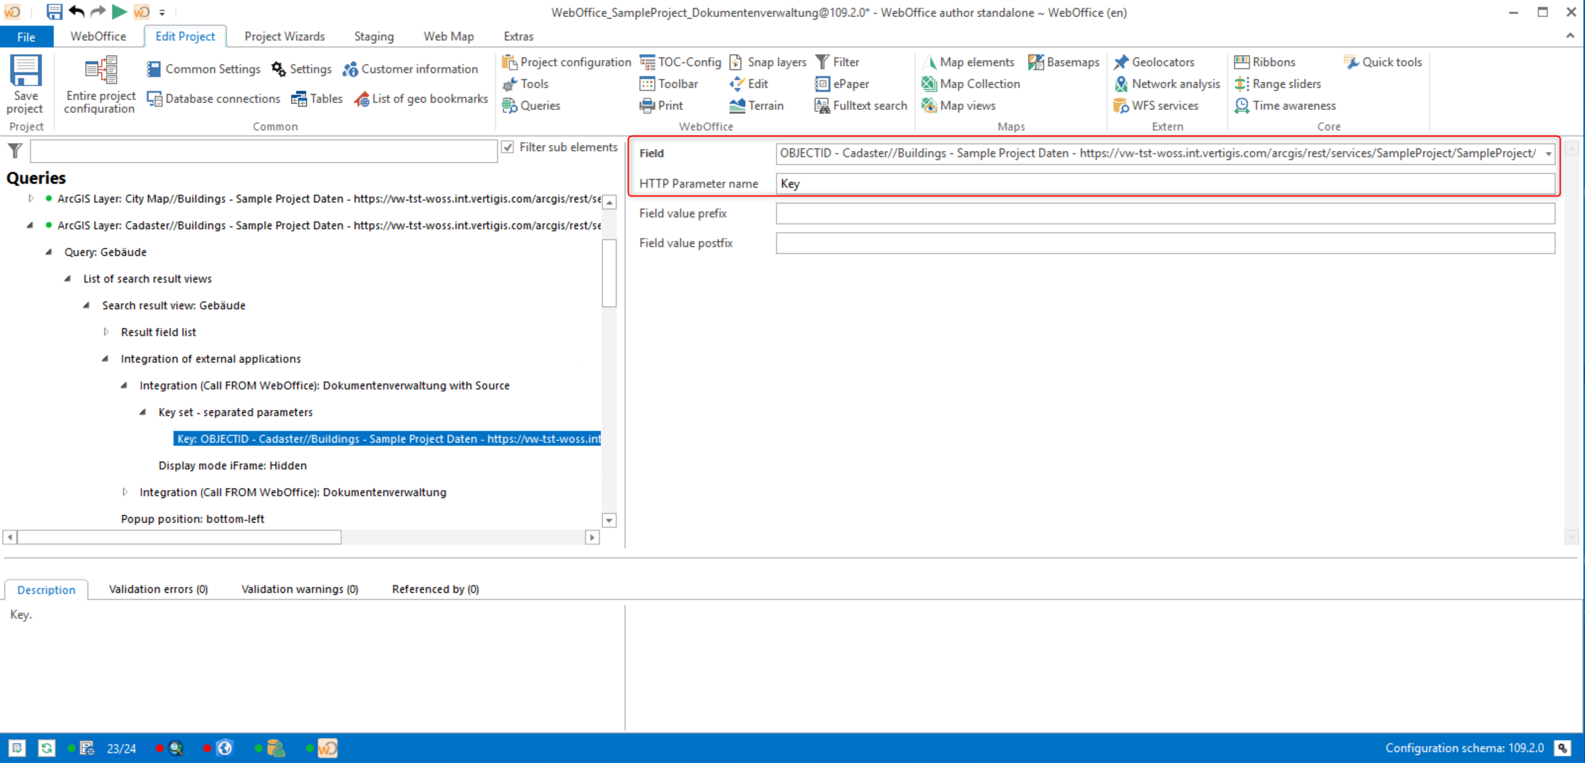Click the Entire project configuration button
Screen dimensions: 1585x763
click(x=99, y=84)
